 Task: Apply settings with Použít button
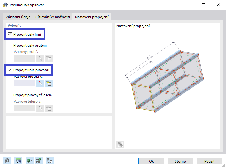pyautogui.click(x=209, y=161)
